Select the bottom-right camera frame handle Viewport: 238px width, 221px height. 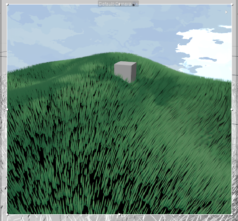[x=232, y=215]
